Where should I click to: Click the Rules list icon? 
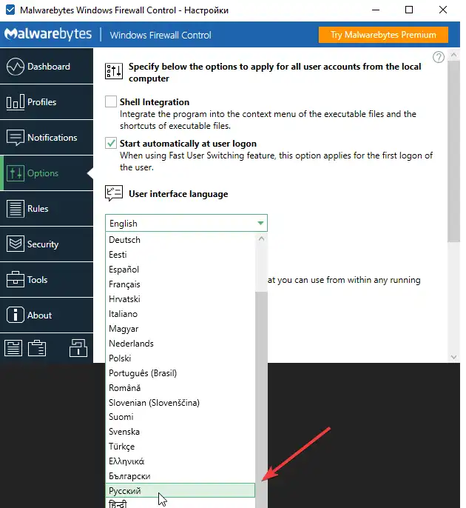coord(16,209)
